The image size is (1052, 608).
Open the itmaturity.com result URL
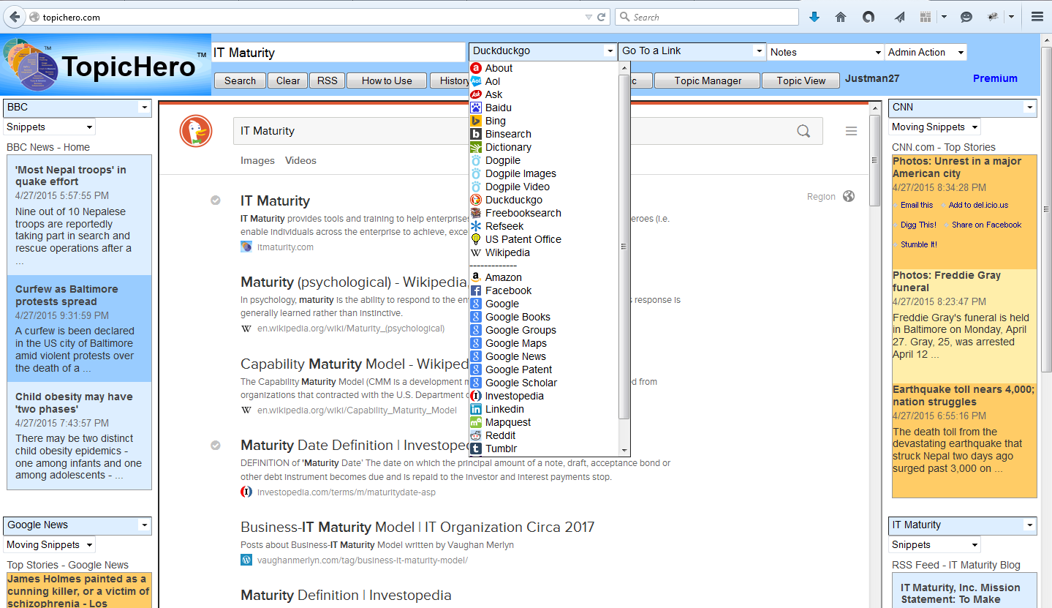285,247
